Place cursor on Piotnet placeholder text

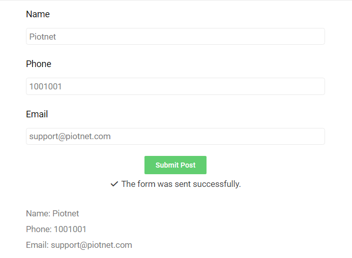tap(42, 37)
